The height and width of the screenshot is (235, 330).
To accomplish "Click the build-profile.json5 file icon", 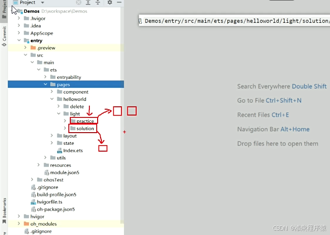I will click(33, 195).
